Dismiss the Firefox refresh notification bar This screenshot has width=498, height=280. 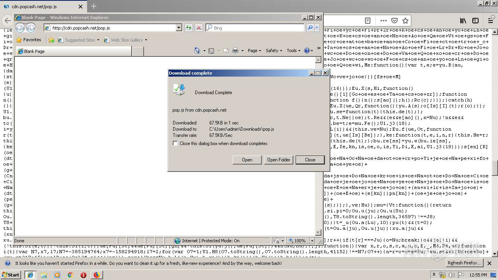coord(489,263)
